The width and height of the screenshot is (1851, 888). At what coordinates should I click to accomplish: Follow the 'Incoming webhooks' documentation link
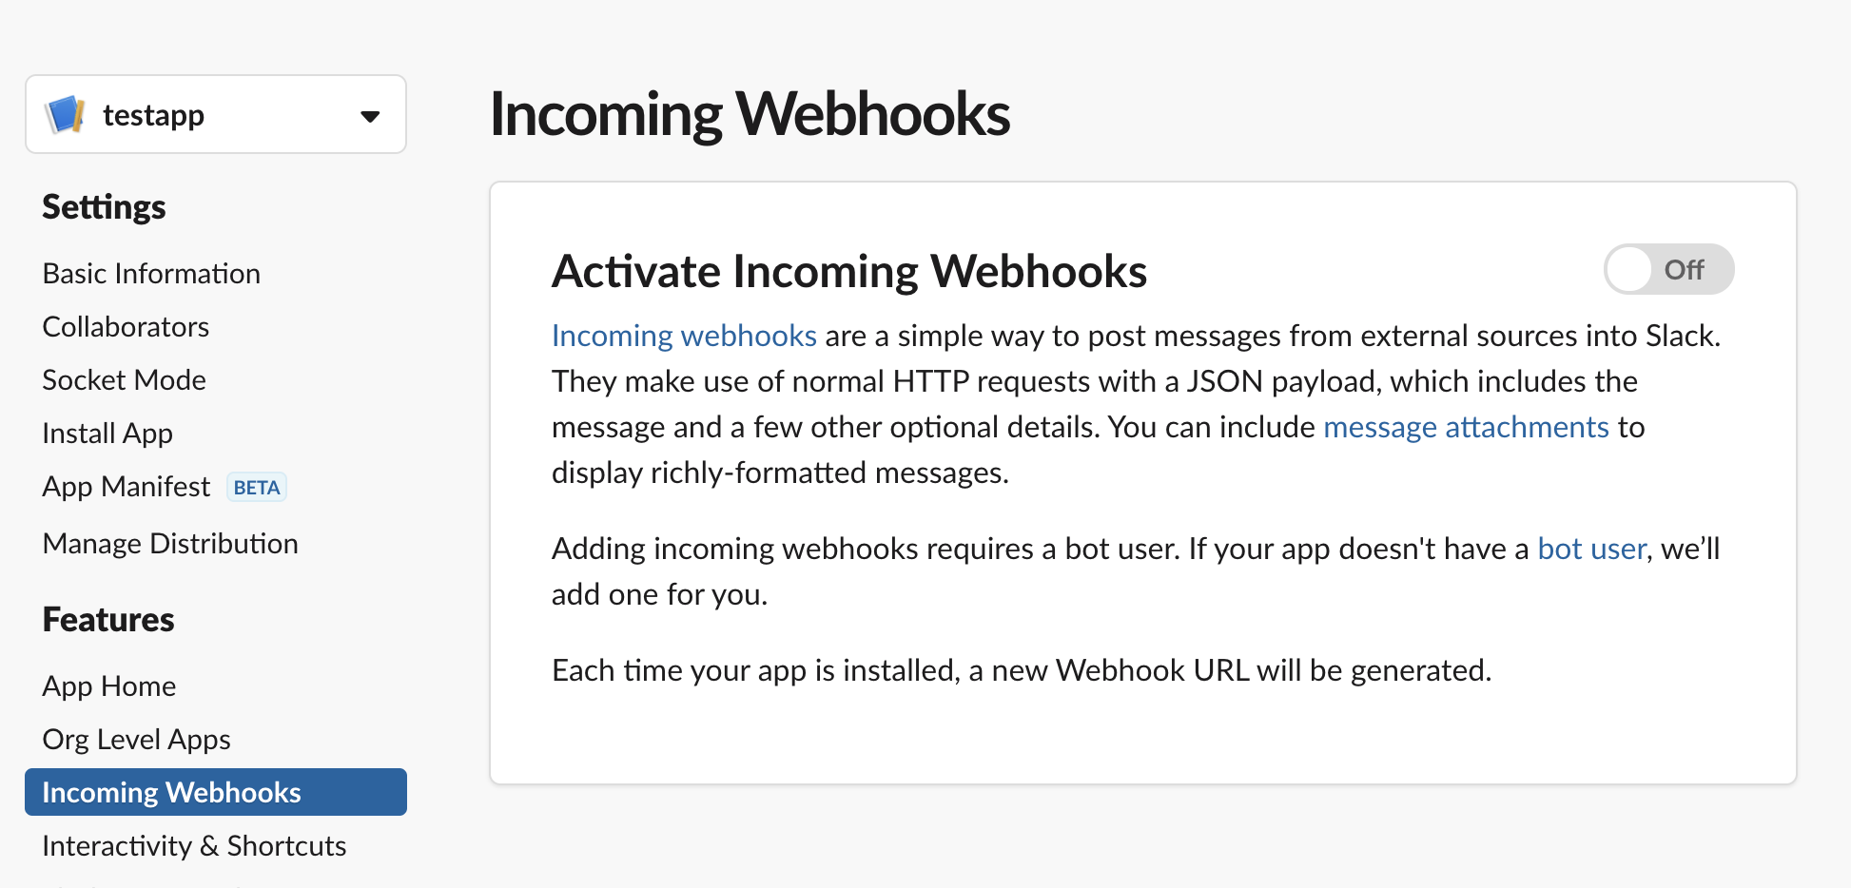coord(684,336)
